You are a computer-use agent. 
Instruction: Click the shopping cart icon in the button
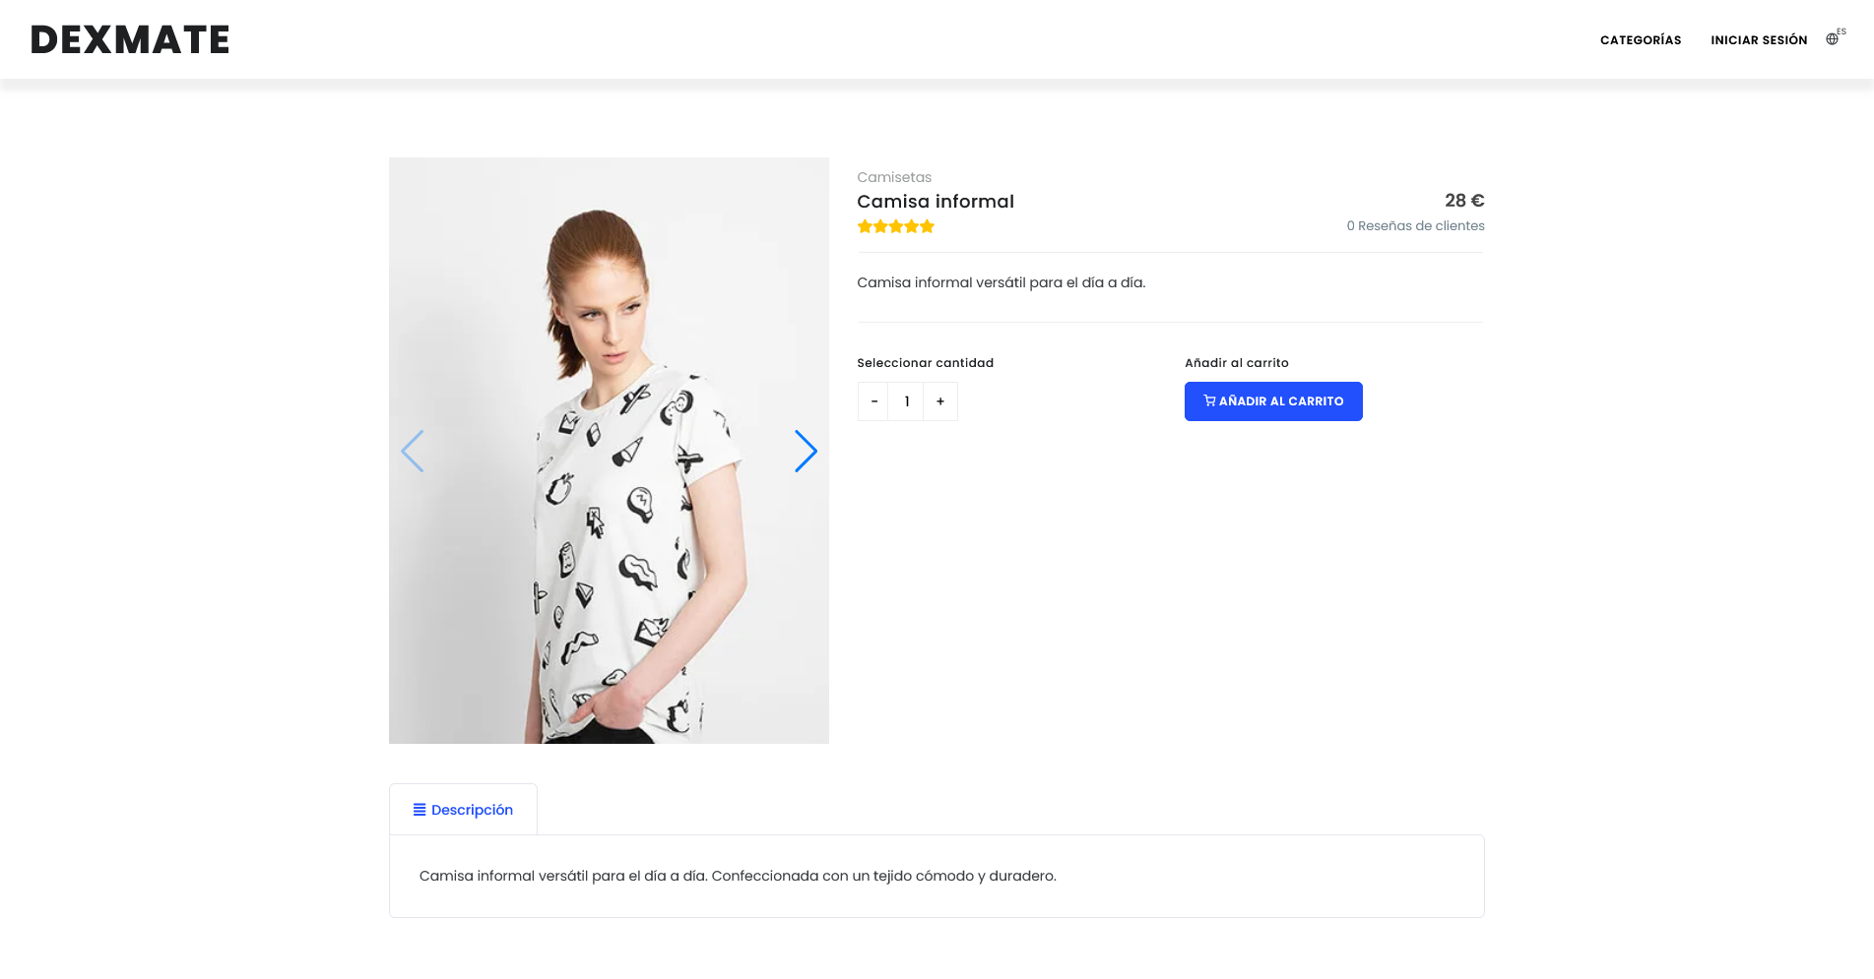(x=1209, y=401)
